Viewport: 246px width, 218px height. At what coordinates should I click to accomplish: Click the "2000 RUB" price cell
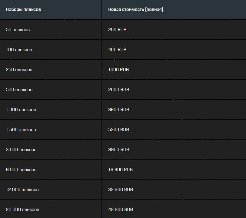tap(118, 90)
